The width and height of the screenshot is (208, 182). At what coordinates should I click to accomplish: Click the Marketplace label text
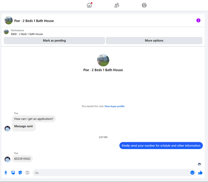click(17, 30)
